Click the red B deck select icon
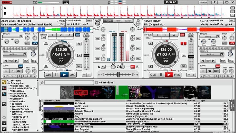 tap(183, 44)
